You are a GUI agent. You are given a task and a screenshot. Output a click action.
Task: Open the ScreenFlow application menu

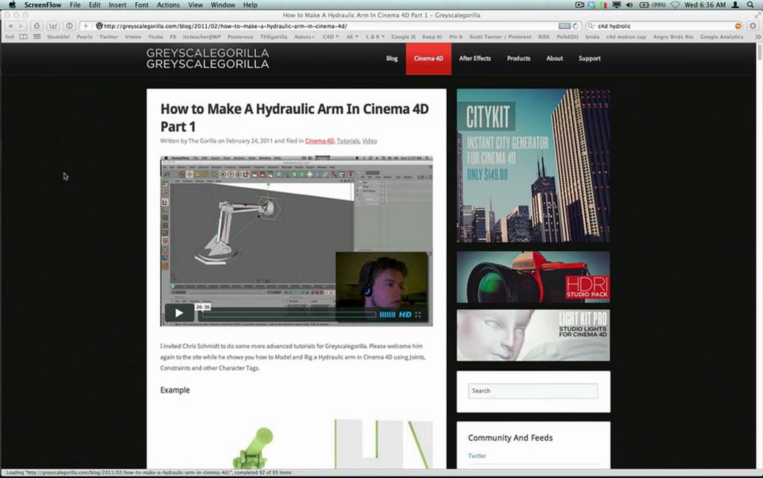(x=43, y=5)
